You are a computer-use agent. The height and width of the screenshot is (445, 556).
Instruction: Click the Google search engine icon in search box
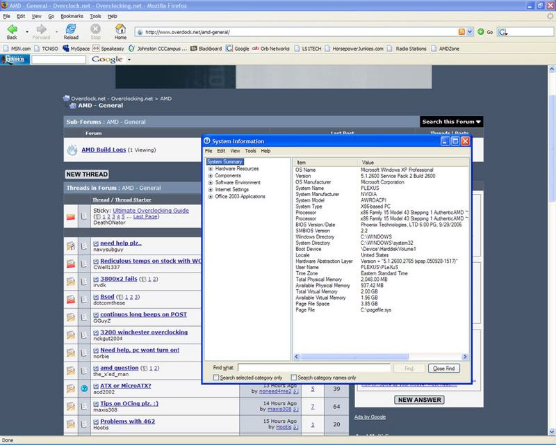(502, 32)
